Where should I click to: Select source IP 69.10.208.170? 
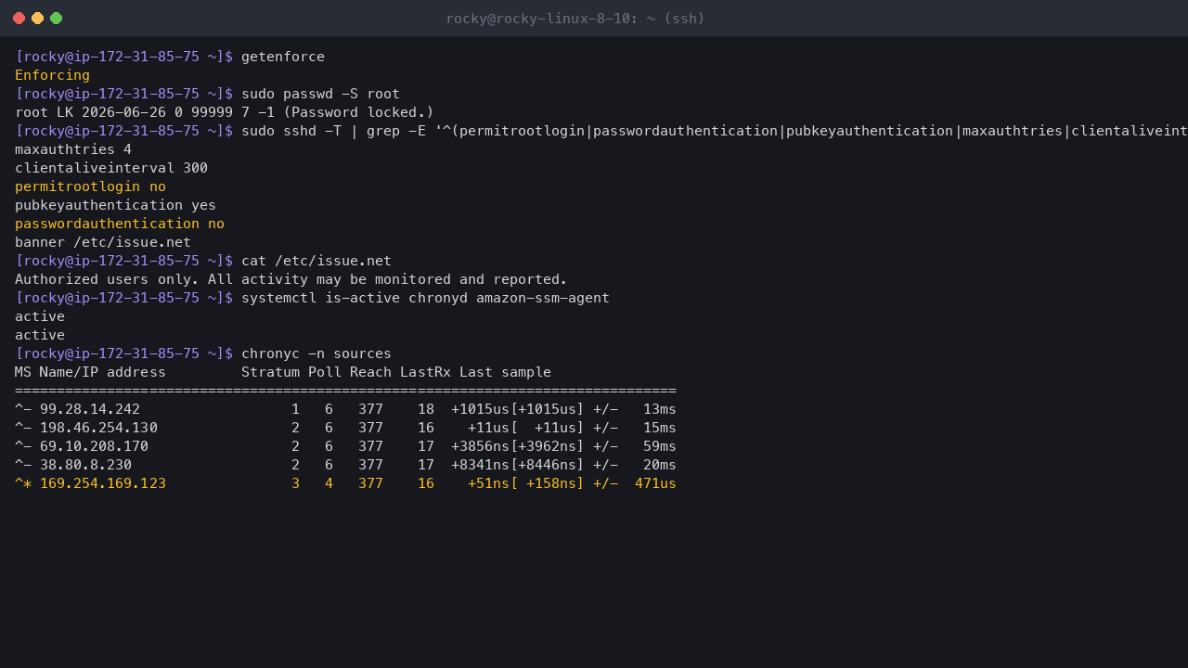[95, 446]
